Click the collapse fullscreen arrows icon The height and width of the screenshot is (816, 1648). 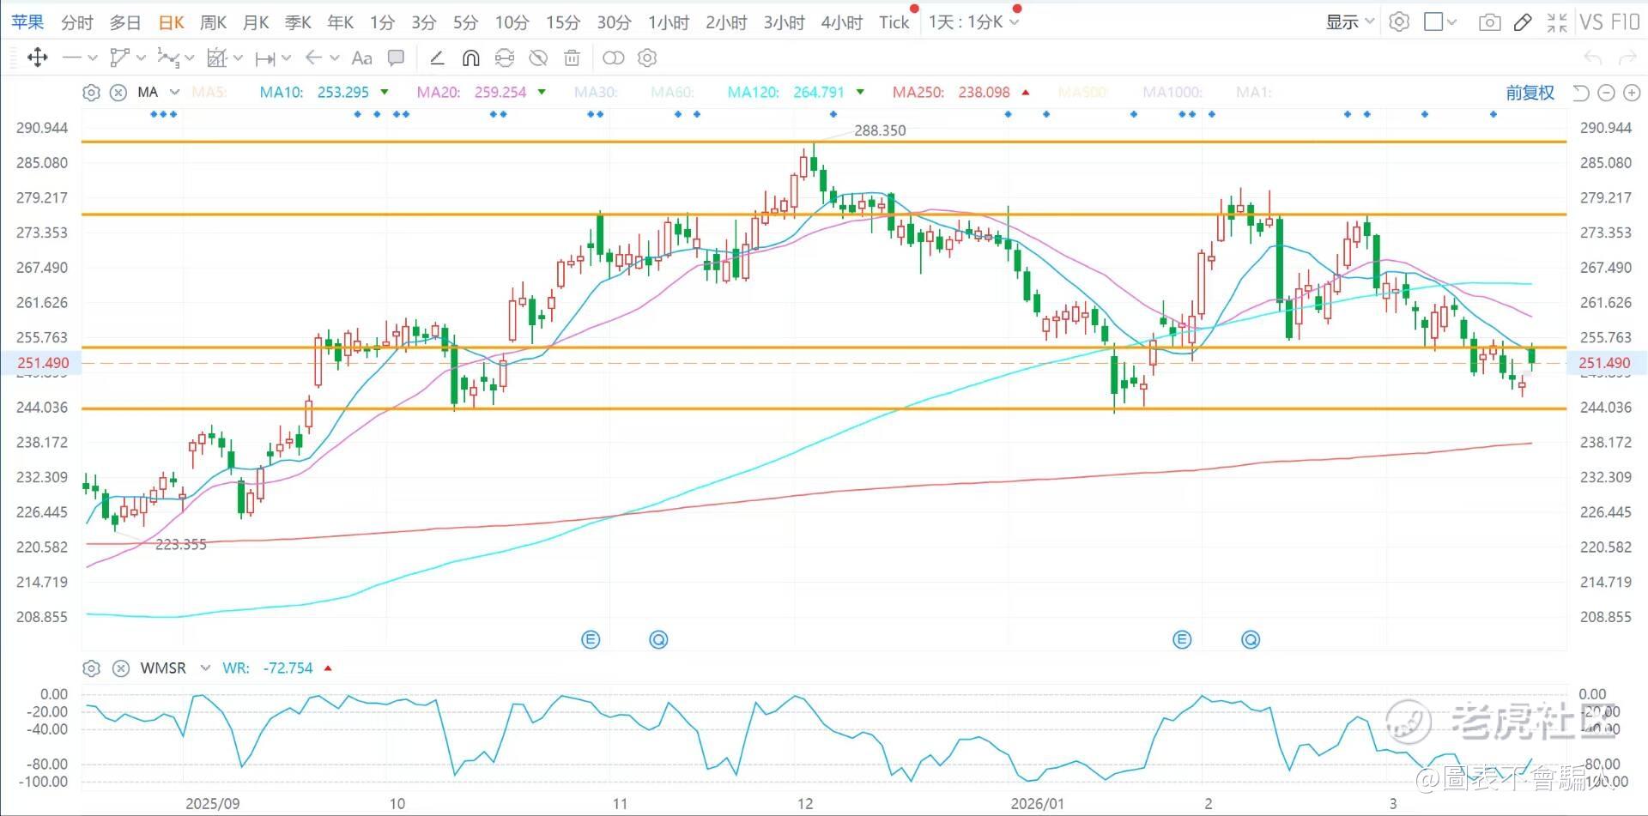pyautogui.click(x=1557, y=22)
